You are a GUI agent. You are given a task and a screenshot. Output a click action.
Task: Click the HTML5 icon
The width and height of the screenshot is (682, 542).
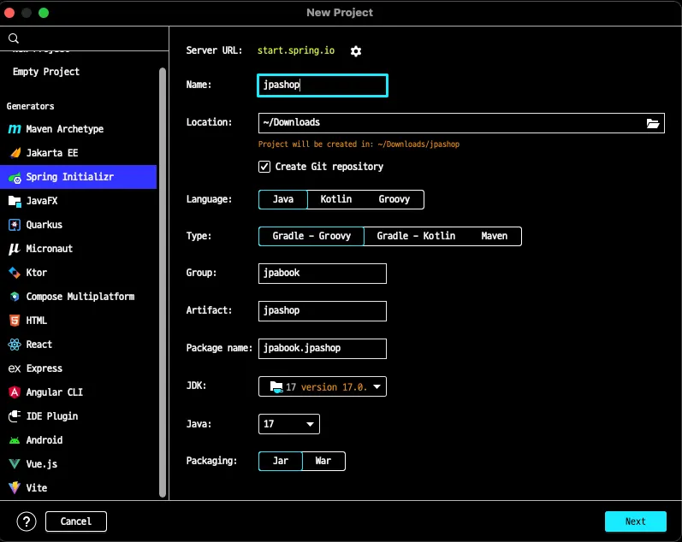[15, 321]
